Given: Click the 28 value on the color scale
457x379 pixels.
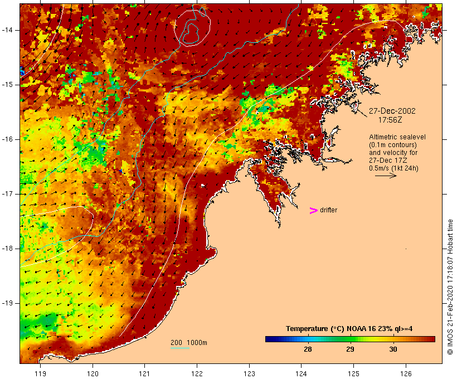Looking at the screenshot, I should coord(308,349).
